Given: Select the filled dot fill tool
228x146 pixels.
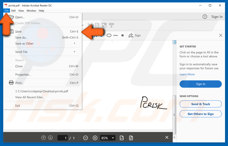Looking at the screenshot, I should [123, 35].
